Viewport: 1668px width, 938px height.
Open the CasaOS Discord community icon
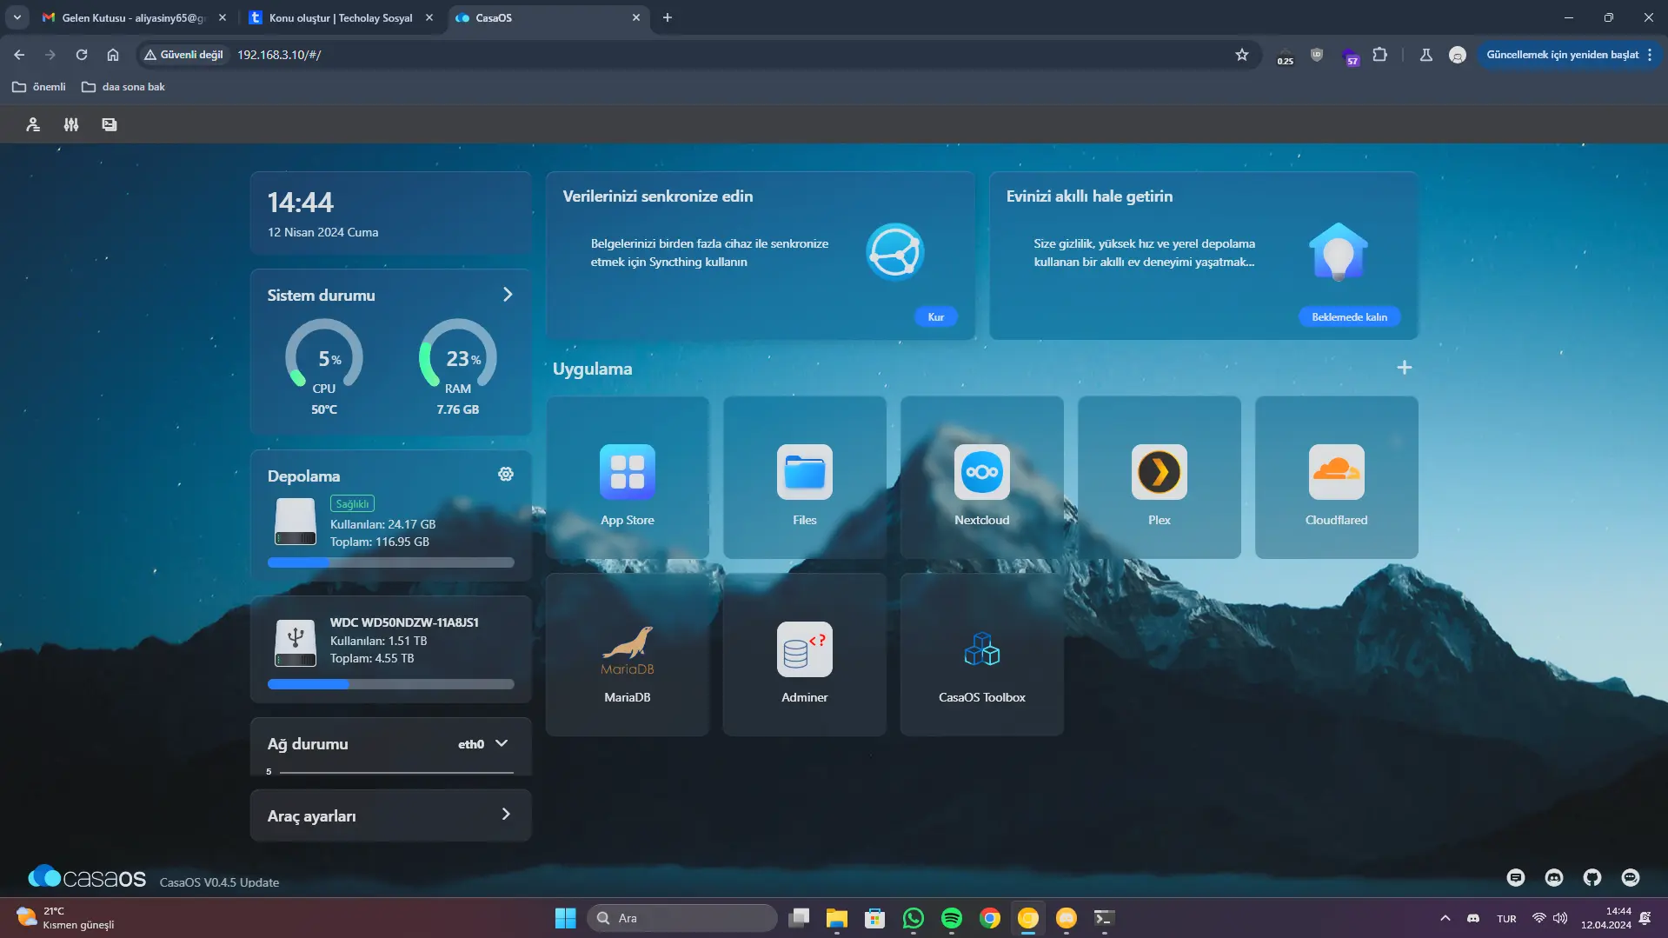pyautogui.click(x=1554, y=878)
